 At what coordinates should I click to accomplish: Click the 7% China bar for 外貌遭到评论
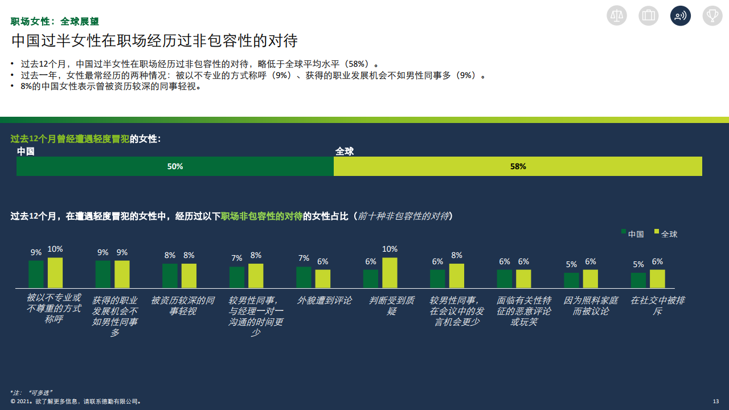coord(304,277)
